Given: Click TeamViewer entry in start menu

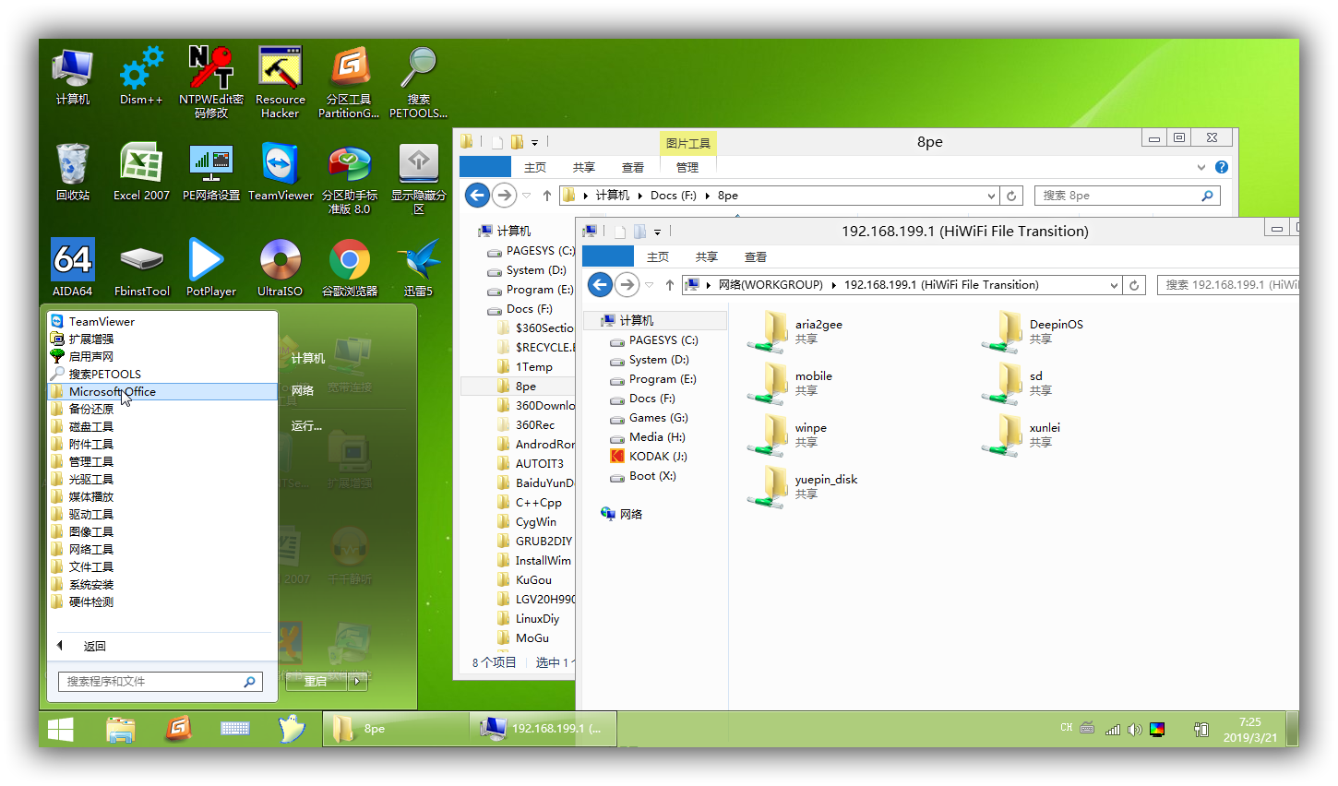Looking at the screenshot, I should click(x=163, y=321).
